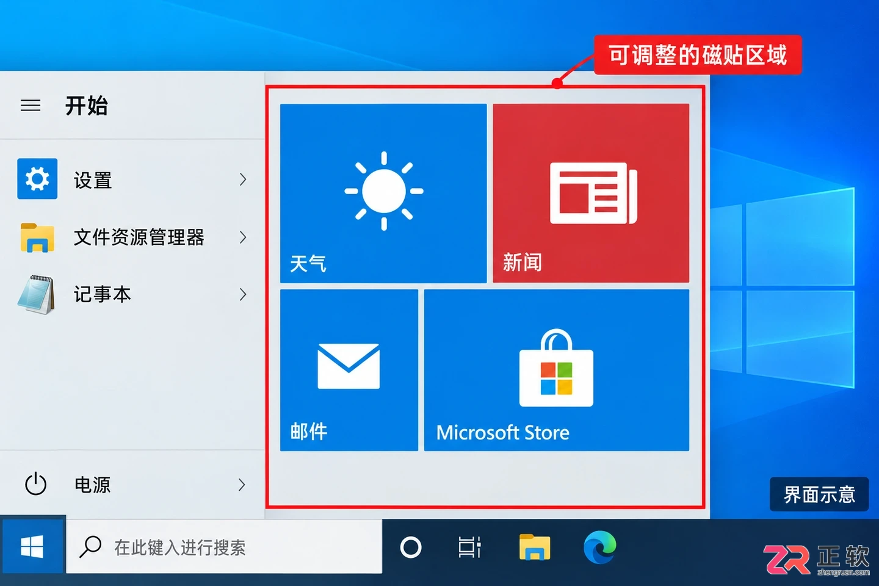Select the 文件资源管理器 text label
Screen dimensions: 879x586
139,237
